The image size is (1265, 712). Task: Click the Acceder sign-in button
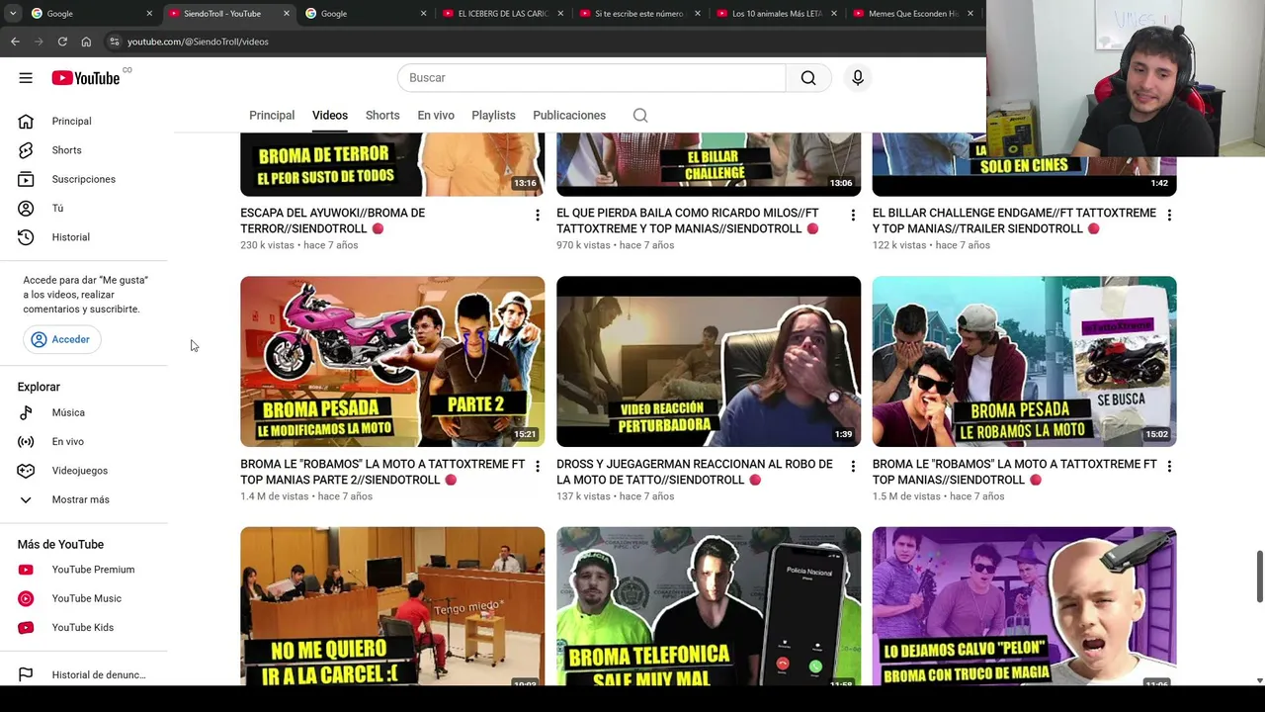tap(61, 339)
